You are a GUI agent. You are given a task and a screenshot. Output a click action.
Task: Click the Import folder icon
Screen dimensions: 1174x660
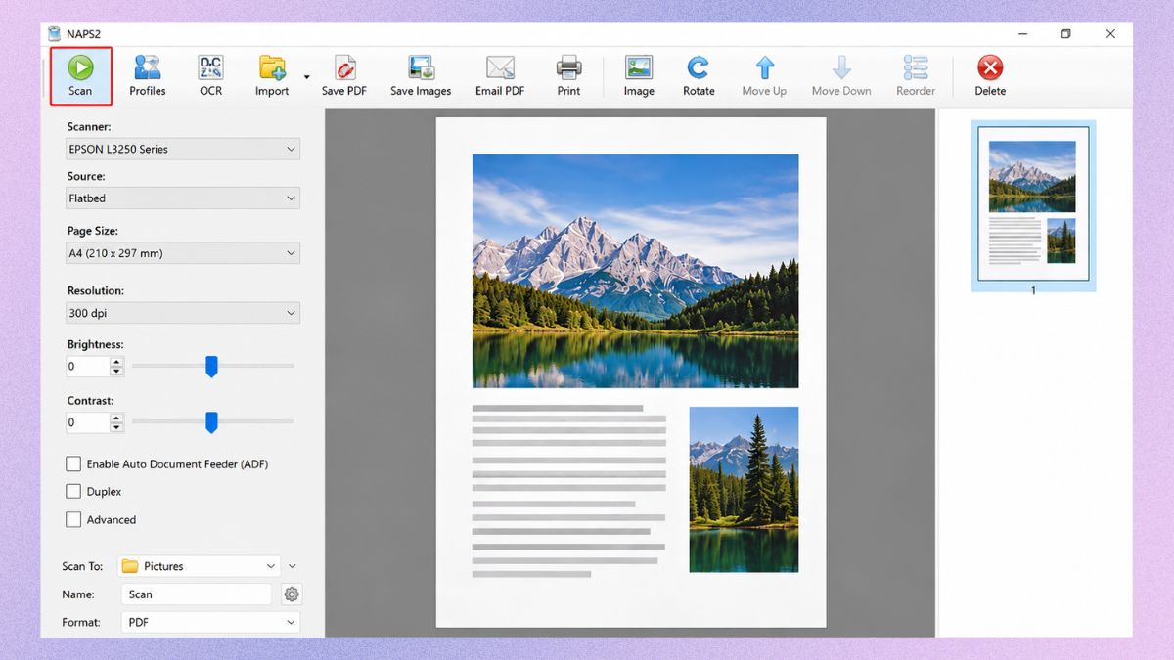point(272,68)
